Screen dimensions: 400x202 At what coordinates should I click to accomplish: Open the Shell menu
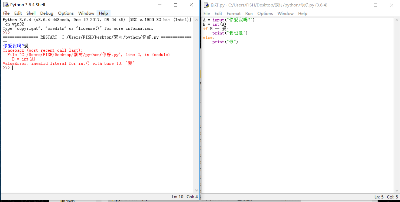(31, 13)
